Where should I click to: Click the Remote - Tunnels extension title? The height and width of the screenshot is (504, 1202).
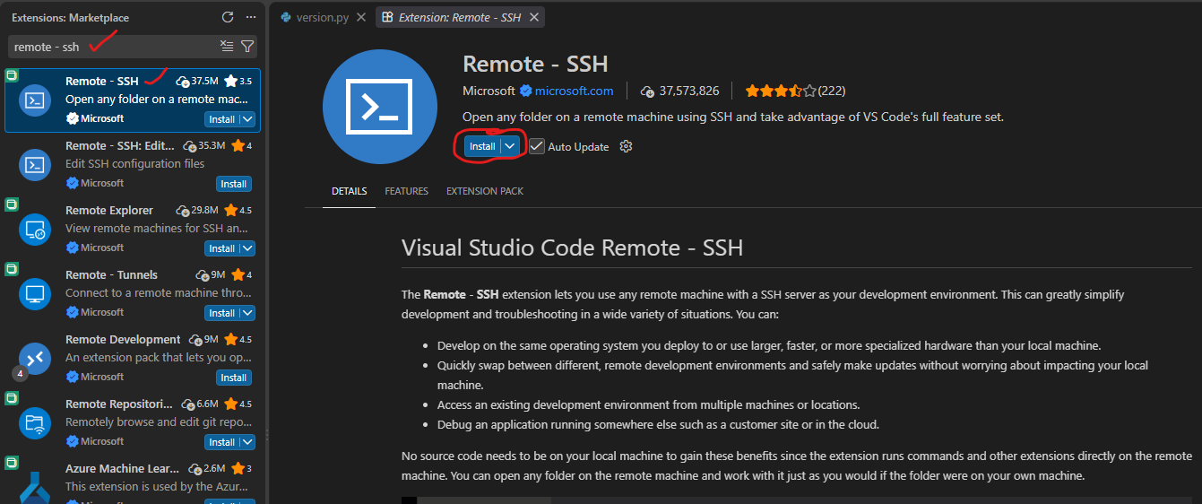111,274
